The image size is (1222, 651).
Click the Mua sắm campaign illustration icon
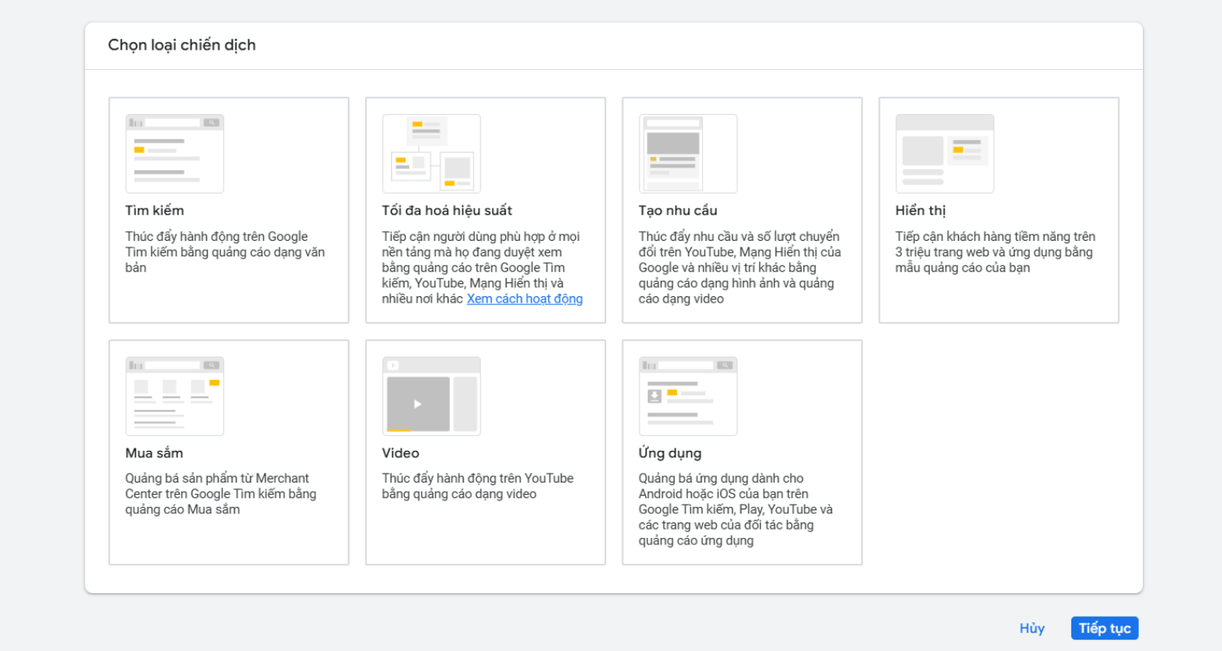(x=174, y=395)
